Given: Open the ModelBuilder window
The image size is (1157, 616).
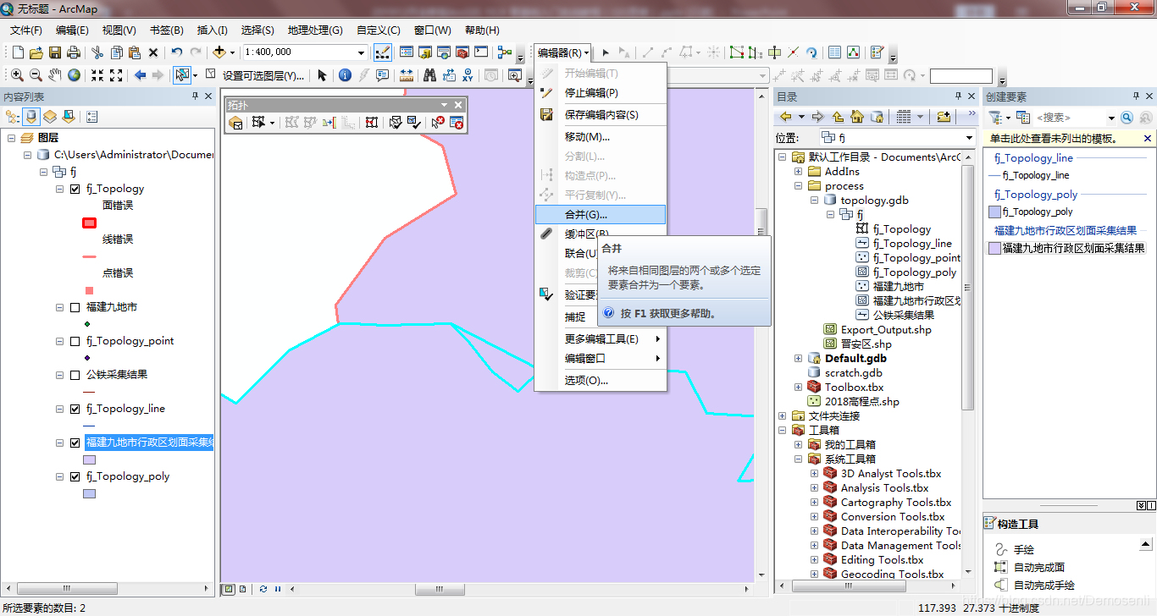Looking at the screenshot, I should [505, 52].
